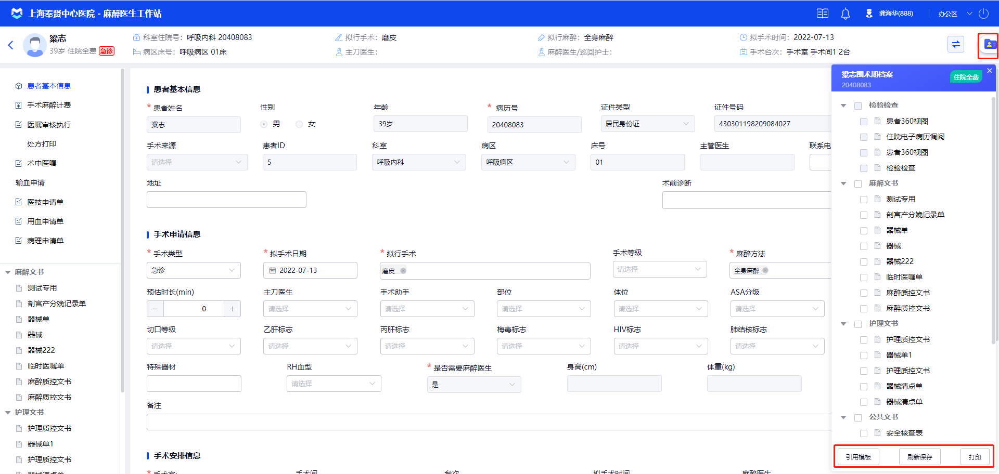
Task: Open 手术麻醉计费 in the sidebar menu
Action: coord(49,105)
